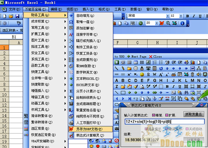Toggle the 错误提示 checkbox

(167, 129)
